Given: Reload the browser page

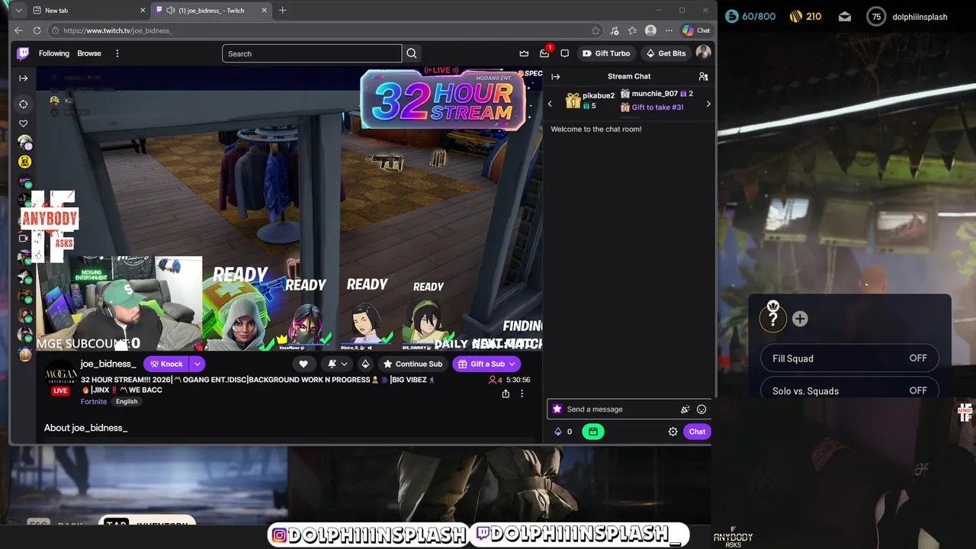Looking at the screenshot, I should point(37,30).
